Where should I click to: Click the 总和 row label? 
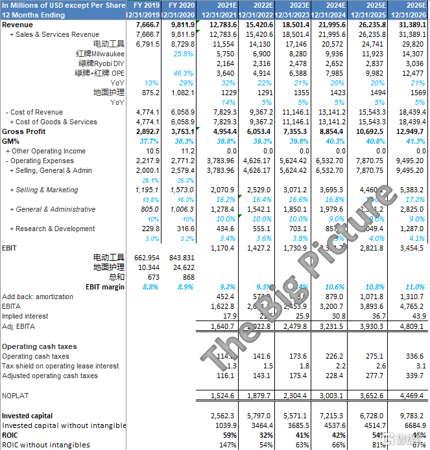(117, 277)
